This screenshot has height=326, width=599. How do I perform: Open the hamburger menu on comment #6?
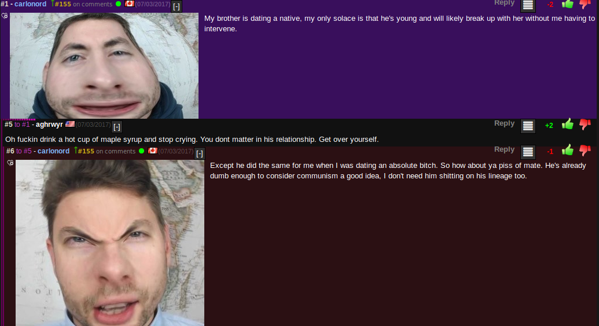coord(528,152)
